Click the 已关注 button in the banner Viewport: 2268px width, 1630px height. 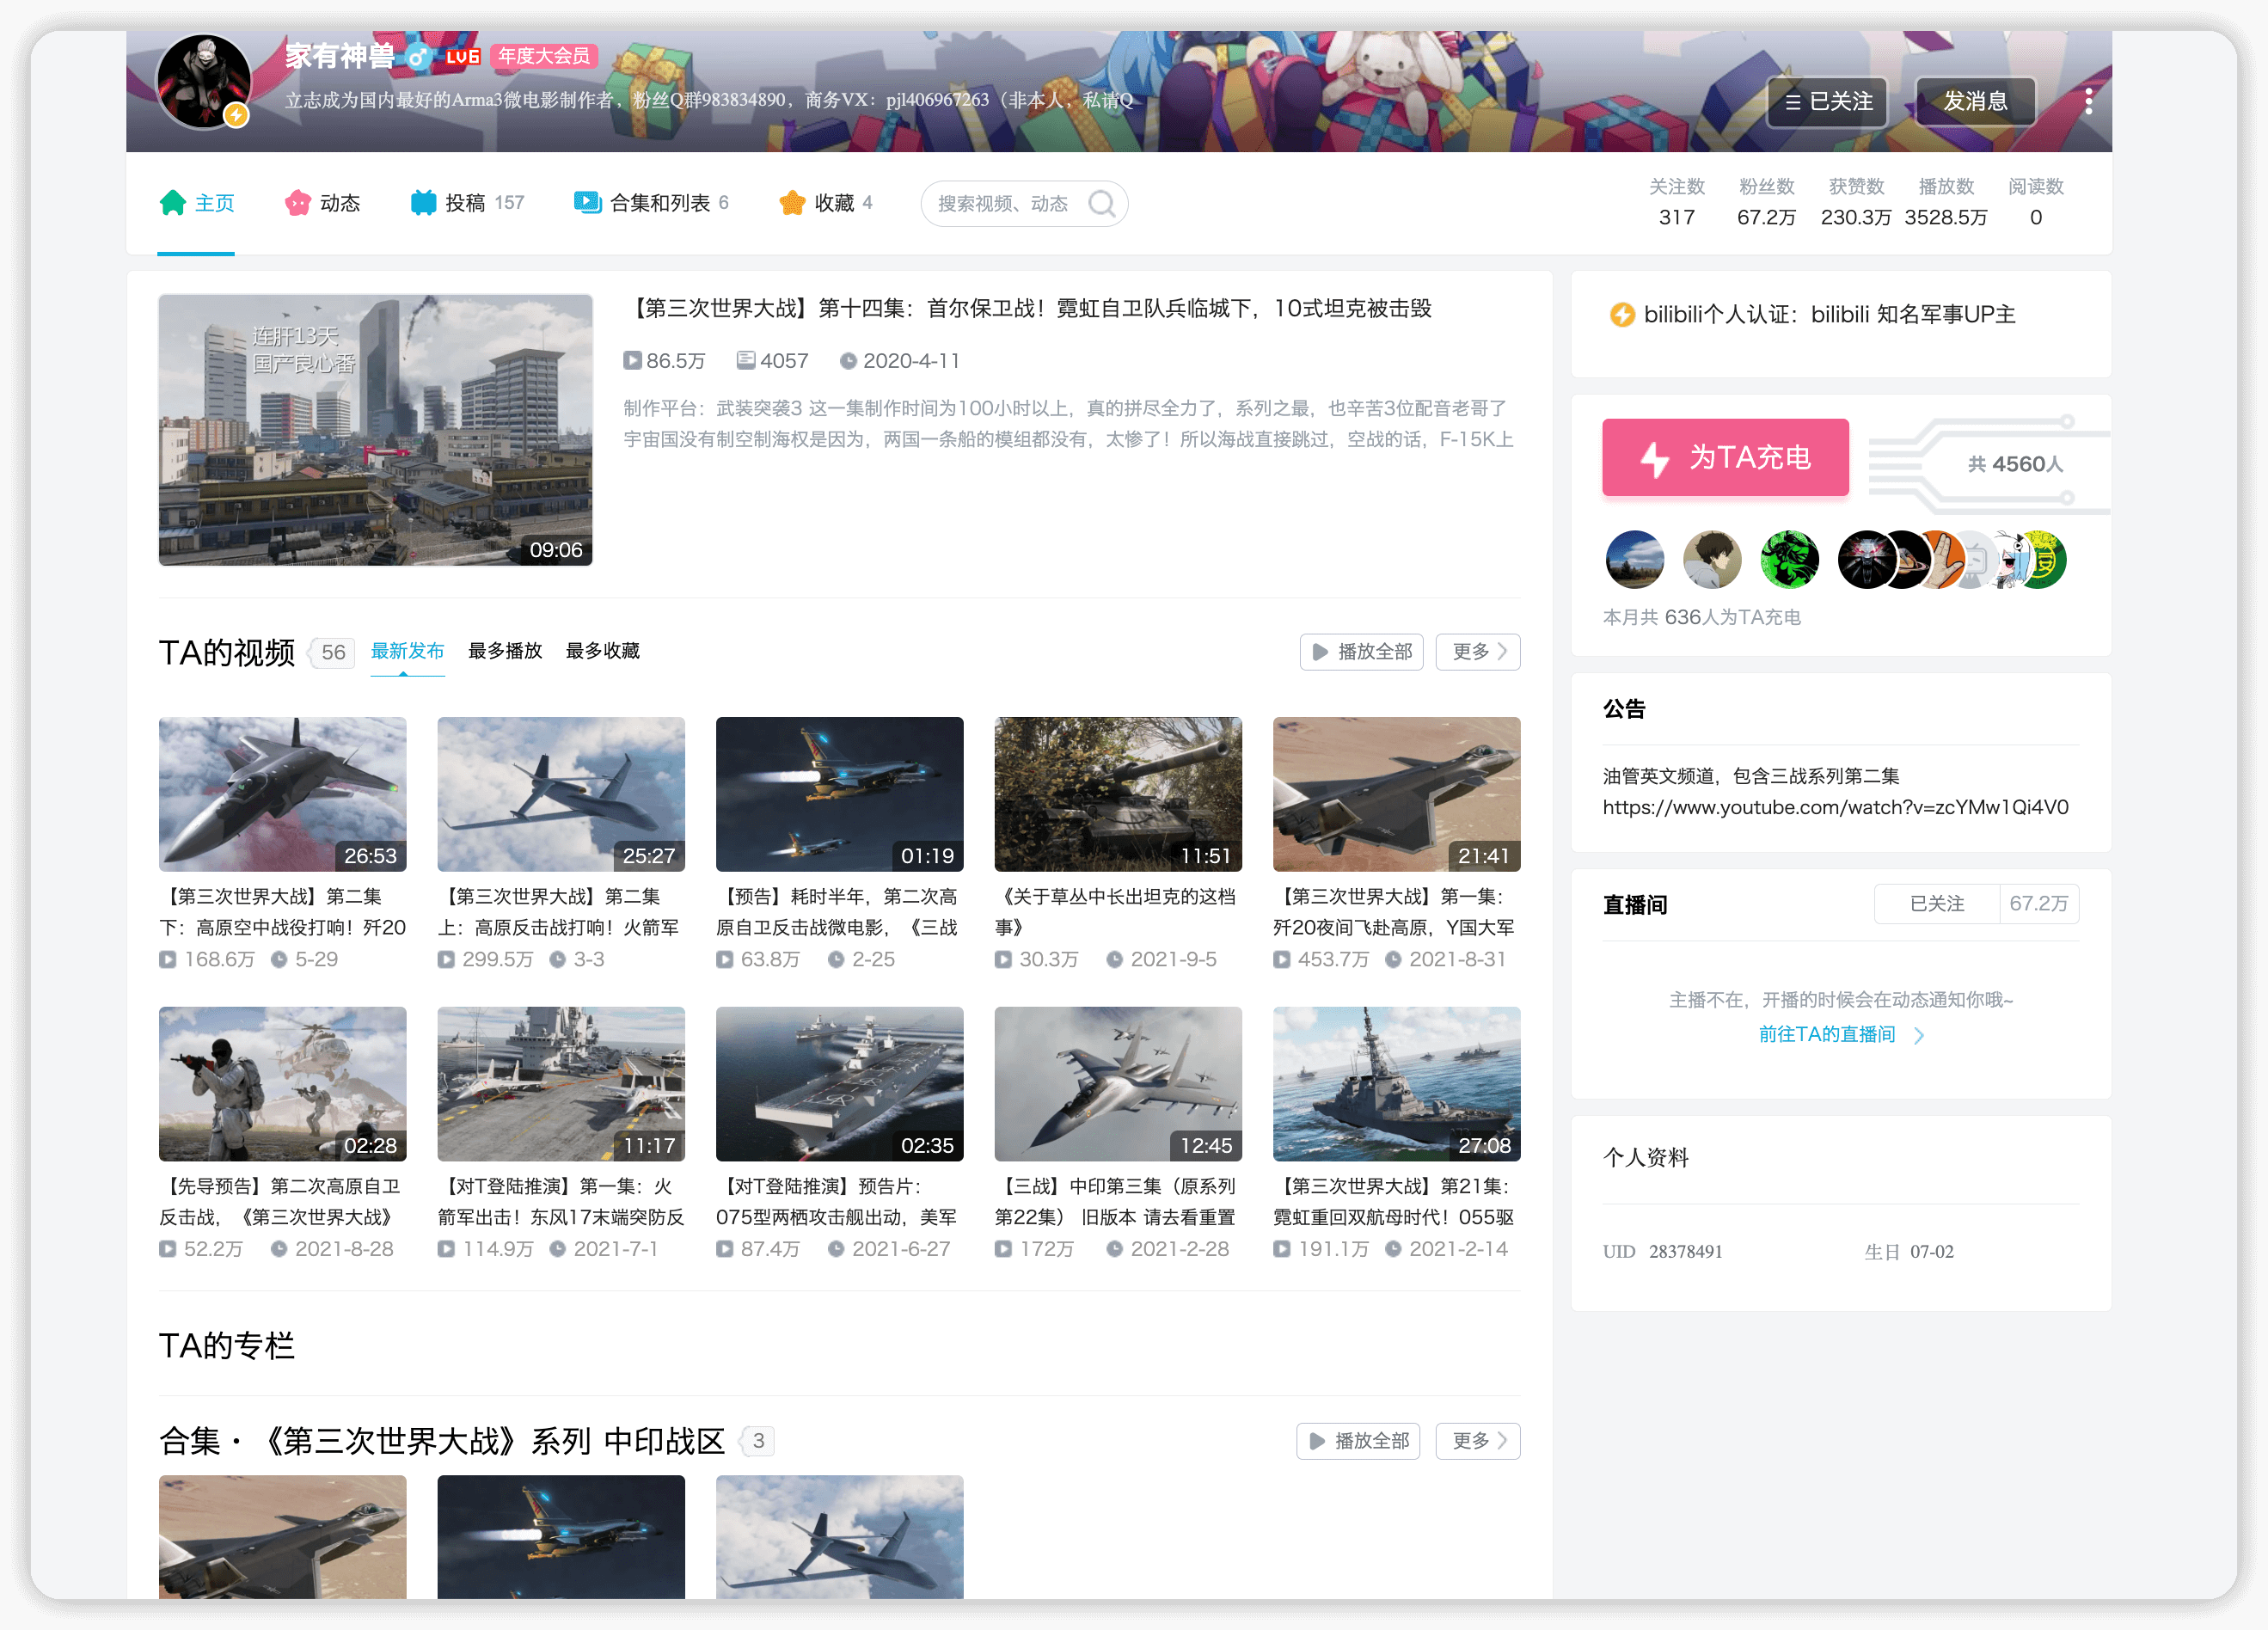coord(1827,102)
